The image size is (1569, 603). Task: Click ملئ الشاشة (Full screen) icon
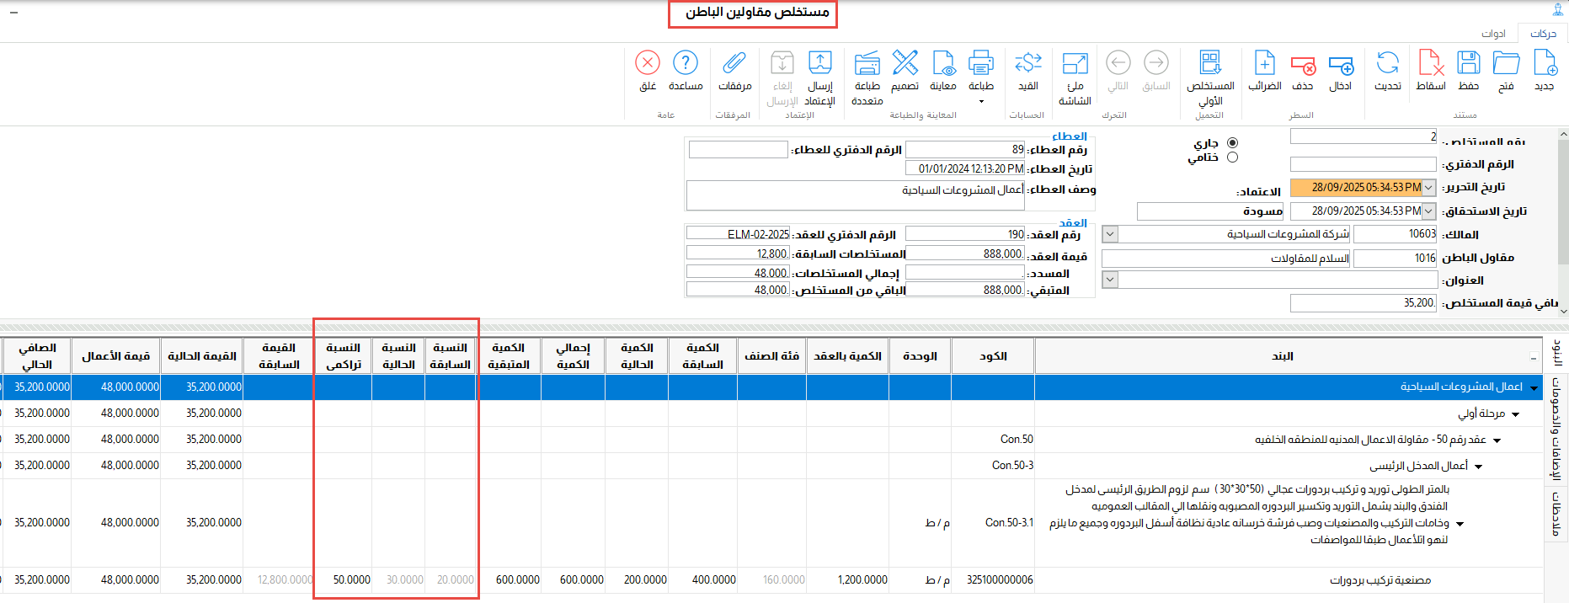pos(1075,64)
